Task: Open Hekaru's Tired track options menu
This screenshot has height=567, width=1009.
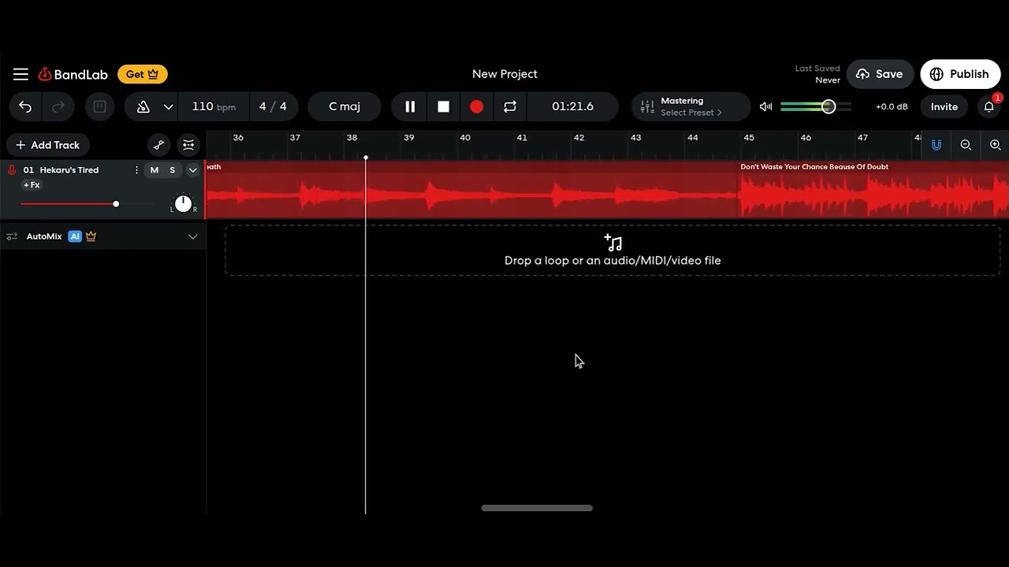Action: coord(136,170)
